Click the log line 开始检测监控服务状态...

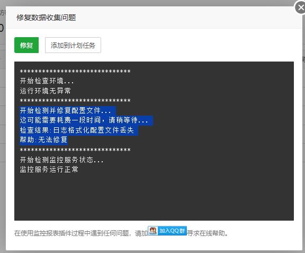click(61, 160)
